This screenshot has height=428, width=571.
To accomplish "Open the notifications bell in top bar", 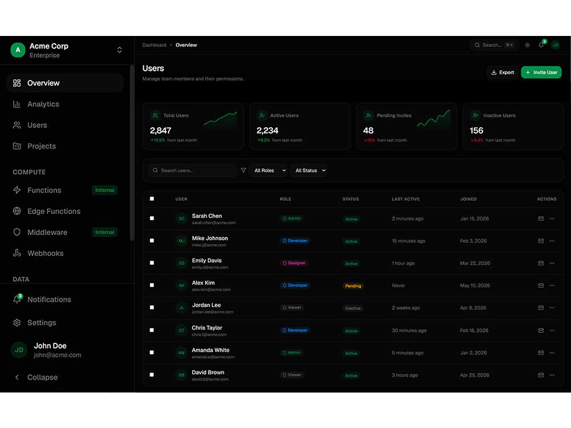I will [541, 45].
